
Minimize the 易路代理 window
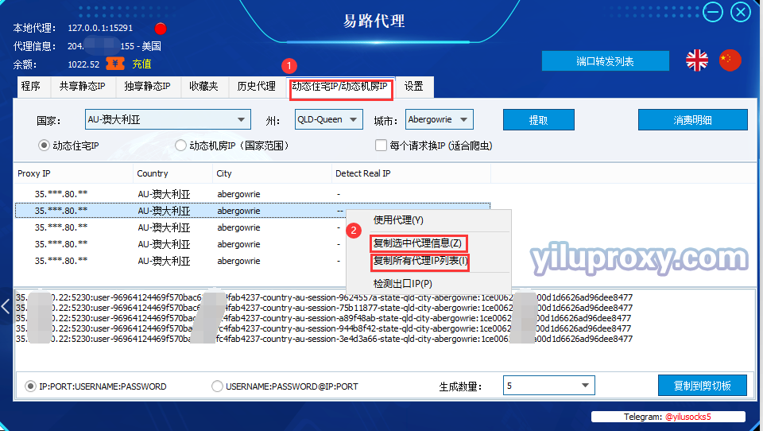pyautogui.click(x=713, y=12)
